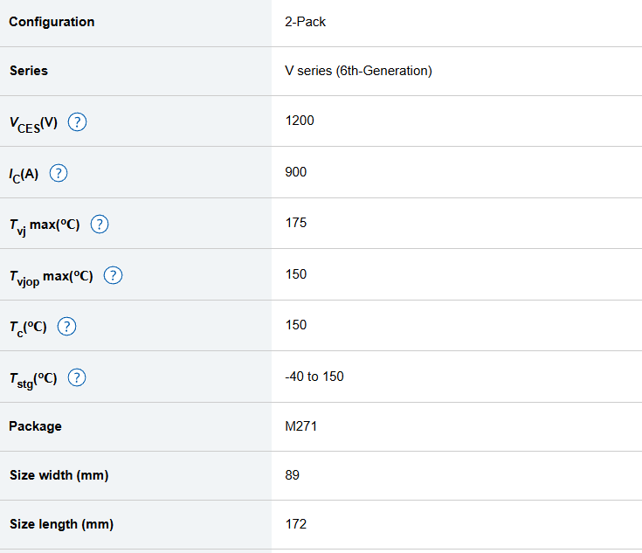Select the 172 length value
The width and height of the screenshot is (642, 553).
pyautogui.click(x=295, y=524)
